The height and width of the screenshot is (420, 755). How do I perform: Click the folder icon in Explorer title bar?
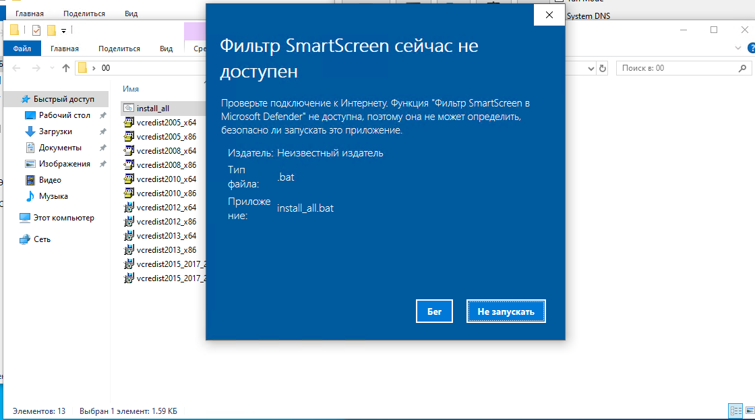[x=14, y=30]
